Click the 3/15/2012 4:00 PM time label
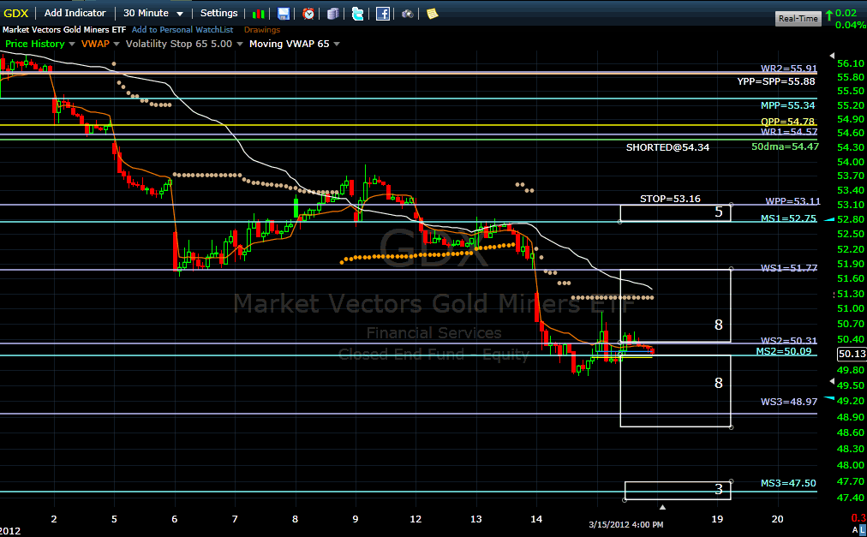This screenshot has height=537, width=867. [x=626, y=524]
